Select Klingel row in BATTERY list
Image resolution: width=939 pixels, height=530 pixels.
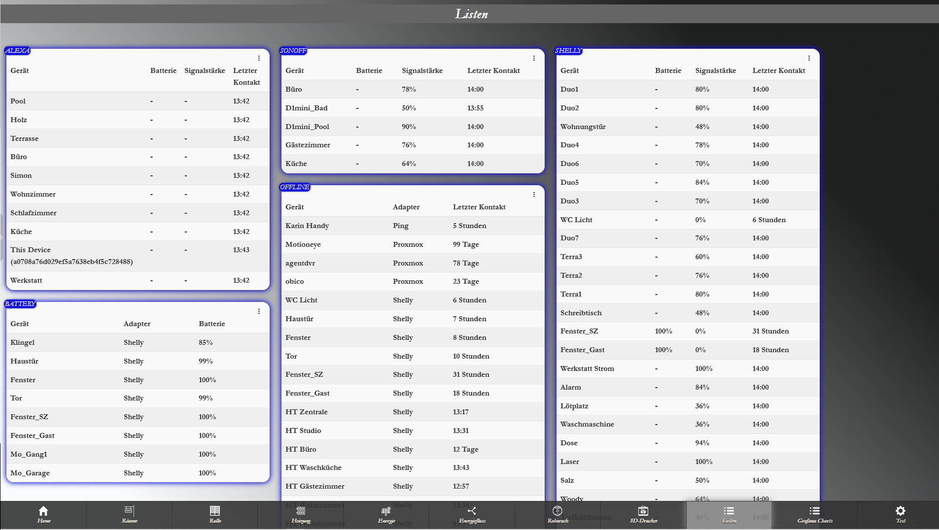(x=138, y=342)
